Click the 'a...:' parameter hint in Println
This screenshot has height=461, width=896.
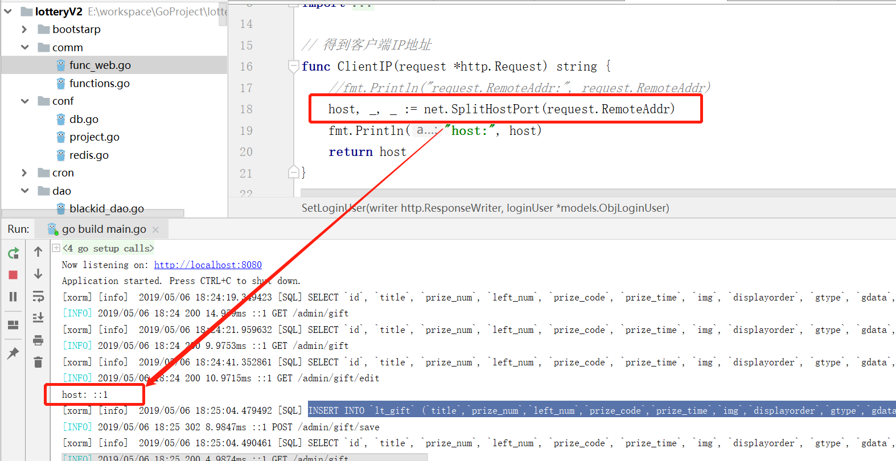426,130
